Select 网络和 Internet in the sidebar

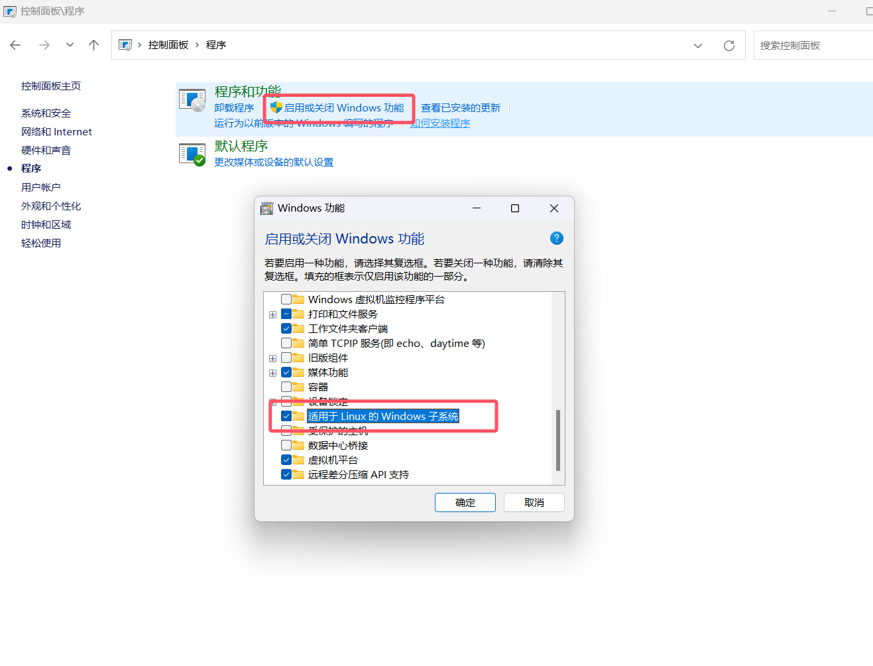coord(56,132)
